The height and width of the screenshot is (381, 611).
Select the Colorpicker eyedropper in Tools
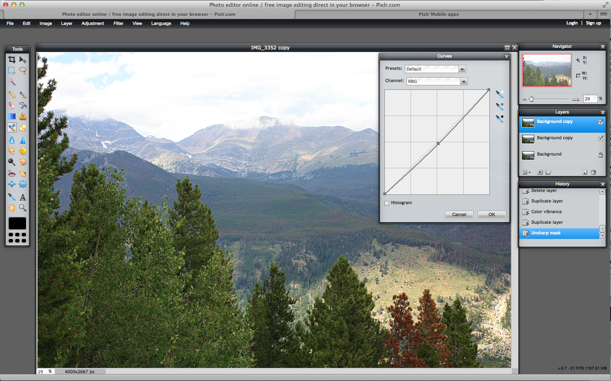[x=12, y=197]
